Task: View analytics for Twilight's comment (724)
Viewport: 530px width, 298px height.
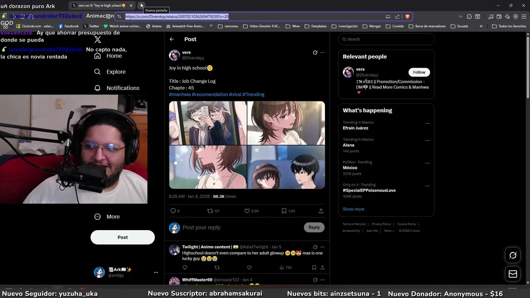Action: (x=285, y=267)
